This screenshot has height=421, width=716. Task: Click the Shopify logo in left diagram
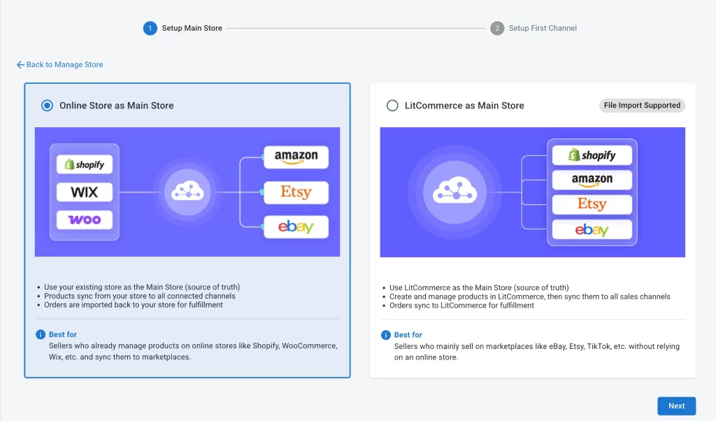tap(85, 164)
